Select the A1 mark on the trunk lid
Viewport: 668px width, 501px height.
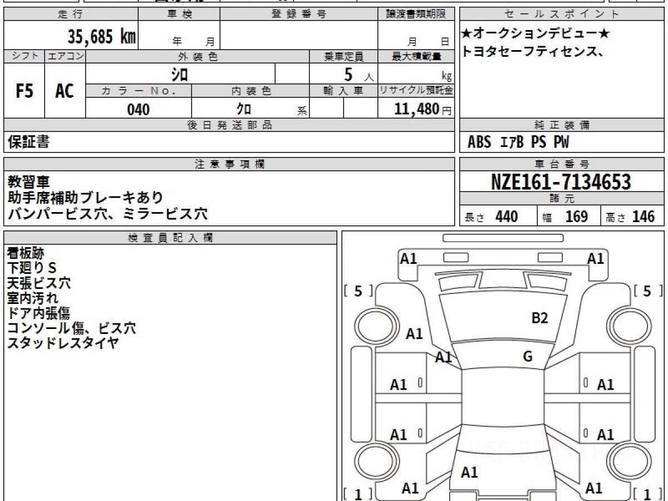(x=469, y=473)
